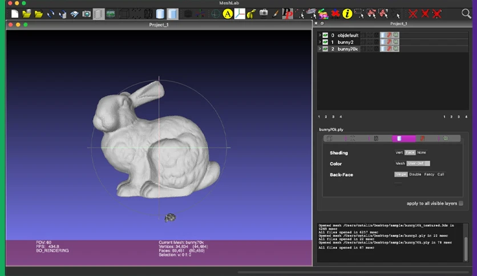Toggle the Show Layer Dialog icon

pyautogui.click(x=99, y=14)
